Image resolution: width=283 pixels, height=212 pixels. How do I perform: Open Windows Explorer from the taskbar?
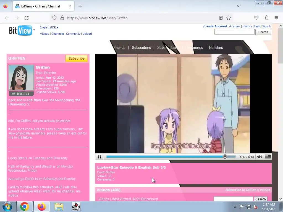59,206
